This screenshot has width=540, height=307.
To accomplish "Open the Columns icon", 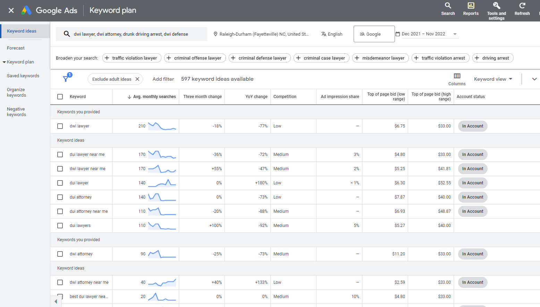I will tap(457, 76).
